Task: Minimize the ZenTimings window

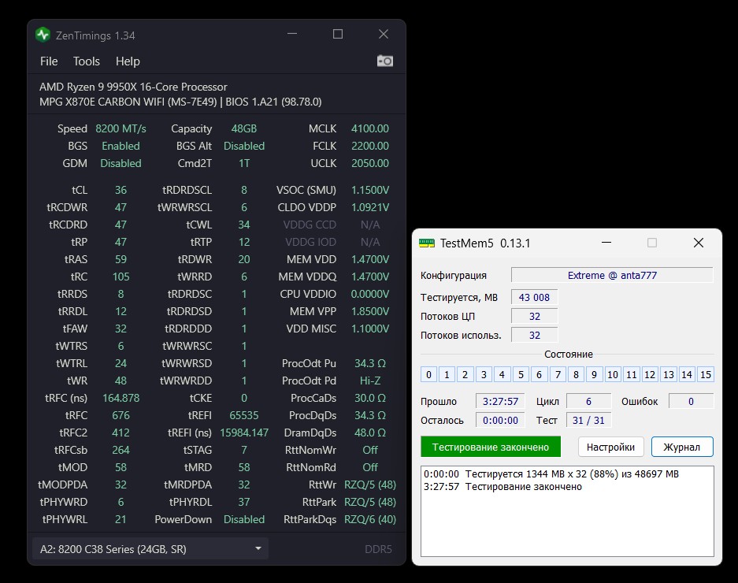Action: point(292,35)
